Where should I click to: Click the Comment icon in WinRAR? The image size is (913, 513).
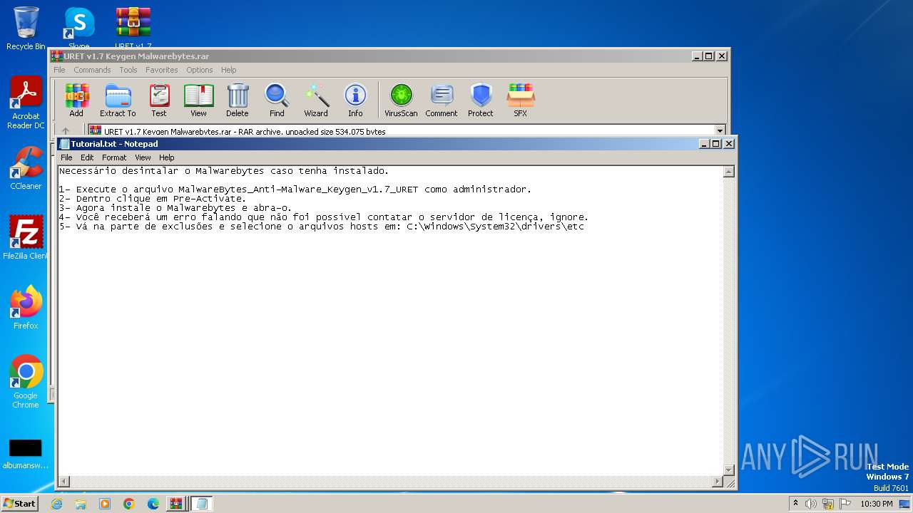coord(442,100)
